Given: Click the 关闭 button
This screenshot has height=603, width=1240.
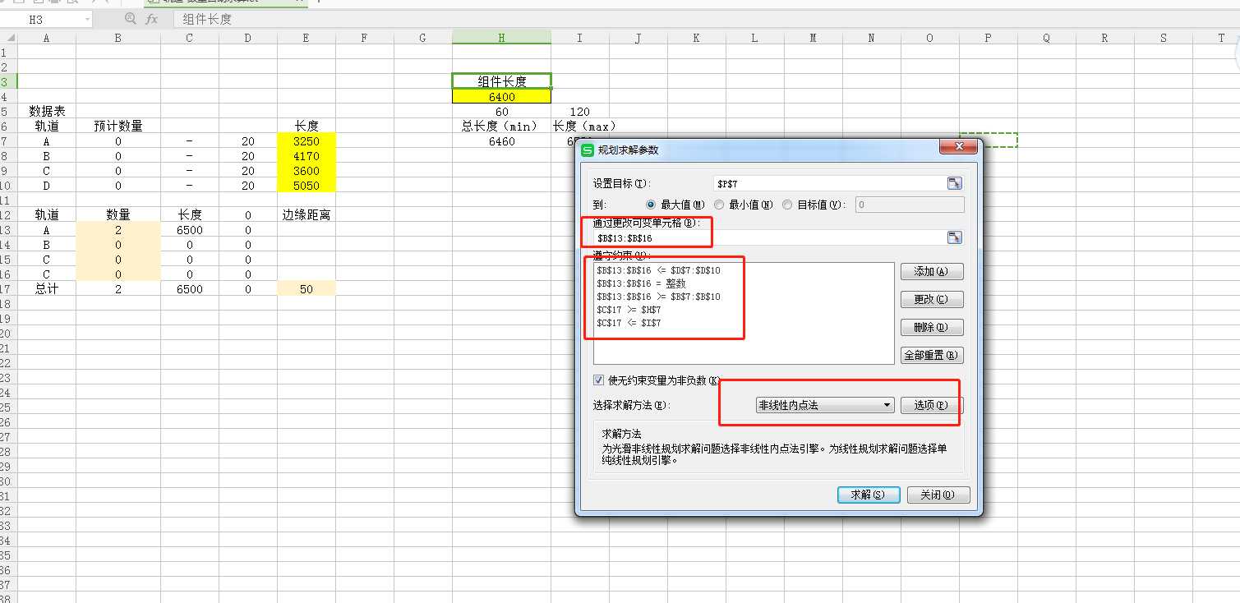Looking at the screenshot, I should (938, 495).
